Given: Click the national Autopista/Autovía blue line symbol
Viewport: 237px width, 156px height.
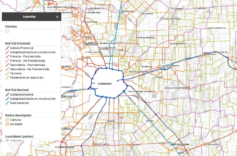Looking at the screenshot, I should click(x=7, y=94).
